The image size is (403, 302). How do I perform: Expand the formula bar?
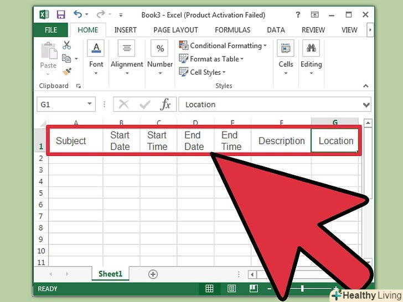coord(366,105)
